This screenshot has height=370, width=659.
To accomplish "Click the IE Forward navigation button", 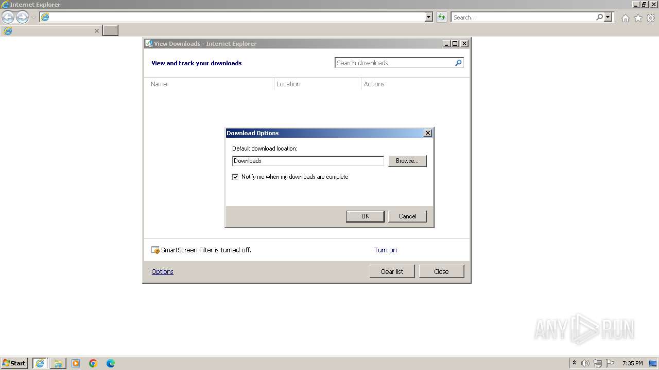I will coord(22,17).
